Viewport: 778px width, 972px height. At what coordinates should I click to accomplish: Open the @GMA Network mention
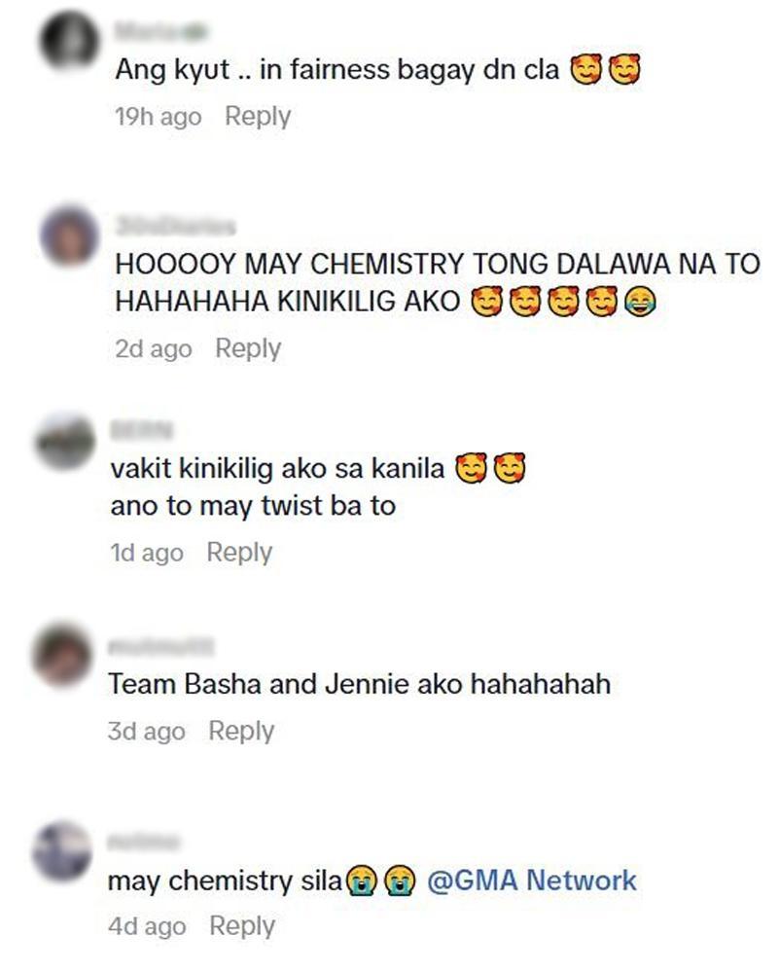point(532,881)
